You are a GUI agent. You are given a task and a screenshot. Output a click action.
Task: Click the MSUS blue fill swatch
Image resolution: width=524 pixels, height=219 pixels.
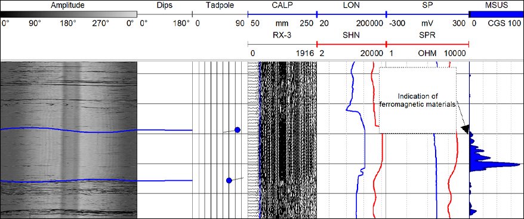pos(496,14)
